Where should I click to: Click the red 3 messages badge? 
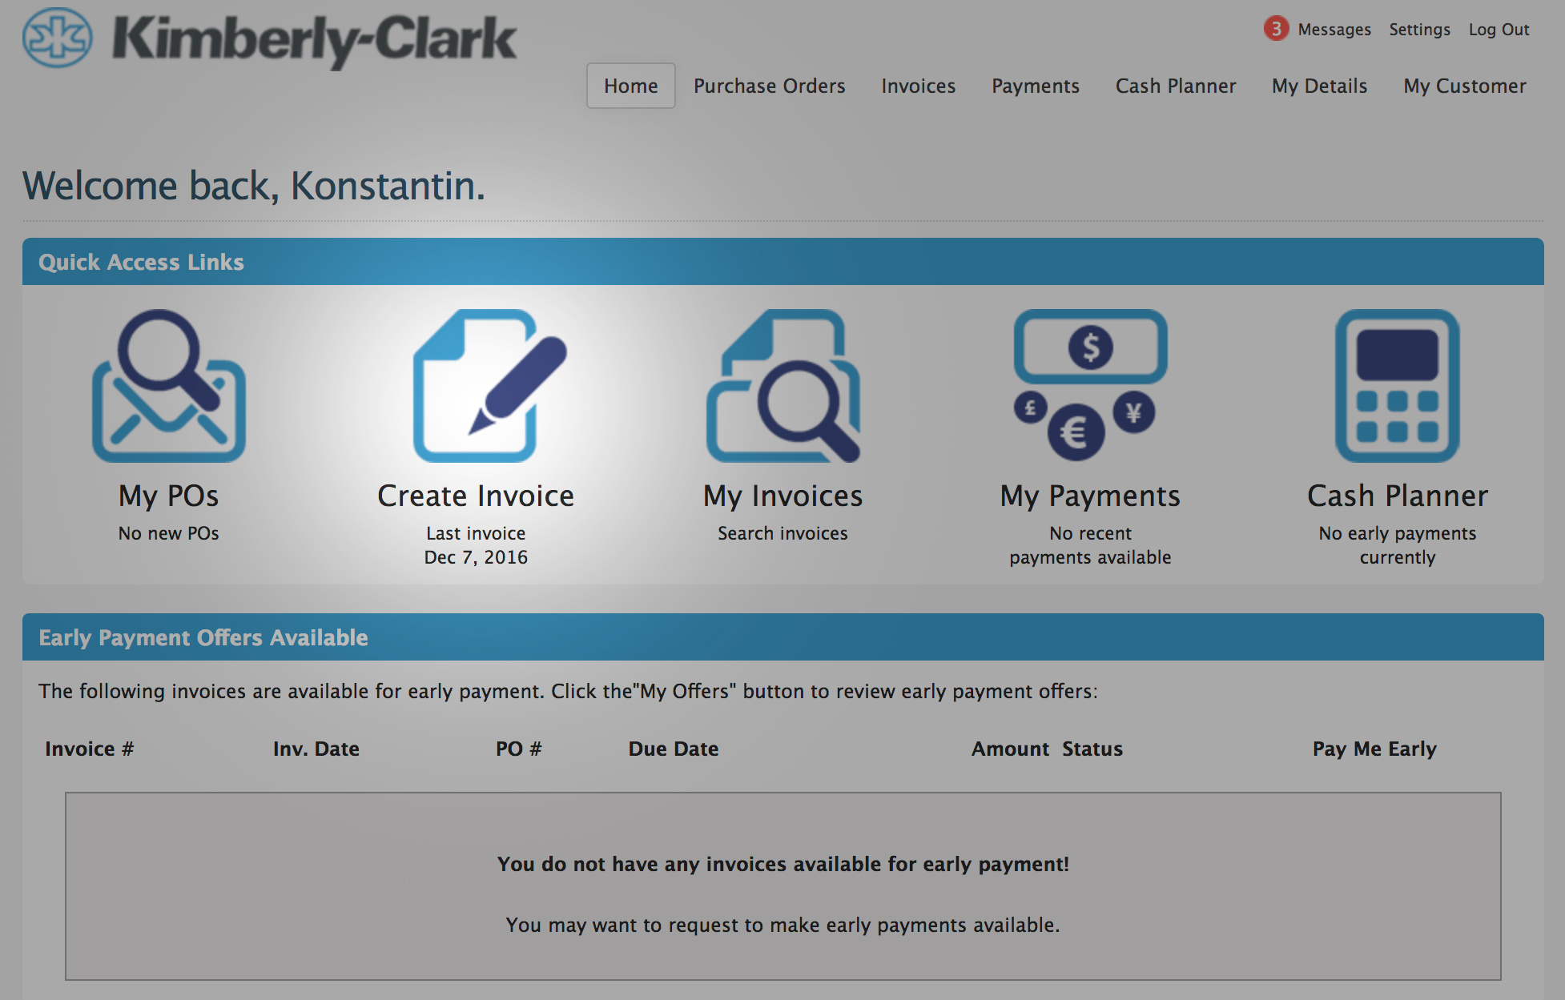[x=1276, y=29]
